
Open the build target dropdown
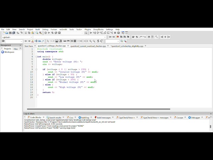click(x=73, y=33)
